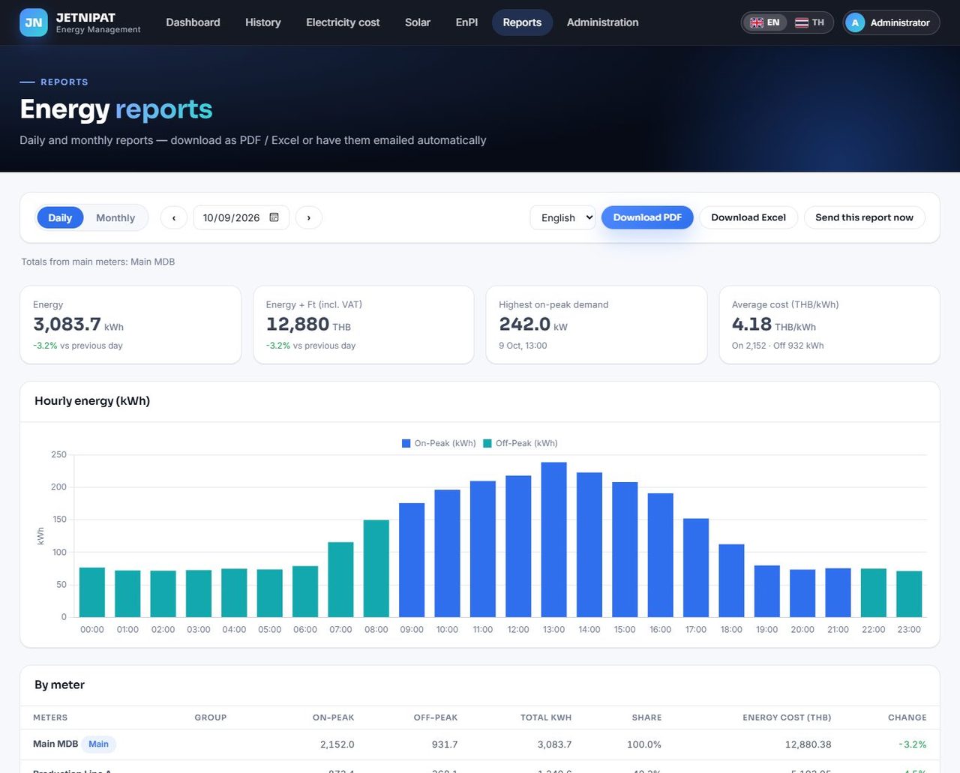960x773 pixels.
Task: Toggle Off-Peak (kWh) legend series
Action: pos(520,443)
